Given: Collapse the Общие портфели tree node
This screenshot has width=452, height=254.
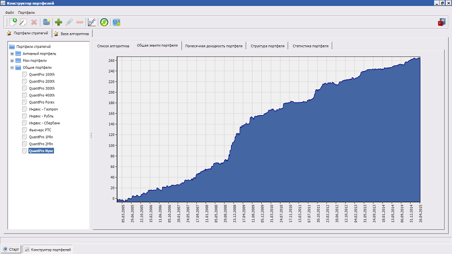Looking at the screenshot, I should click(x=12, y=67).
